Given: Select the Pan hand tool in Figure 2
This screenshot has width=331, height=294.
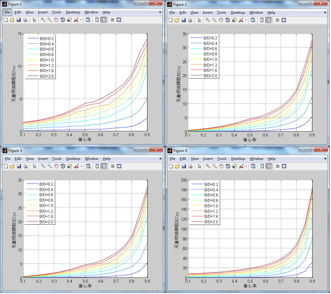Looking at the screenshot, I should [221, 20].
